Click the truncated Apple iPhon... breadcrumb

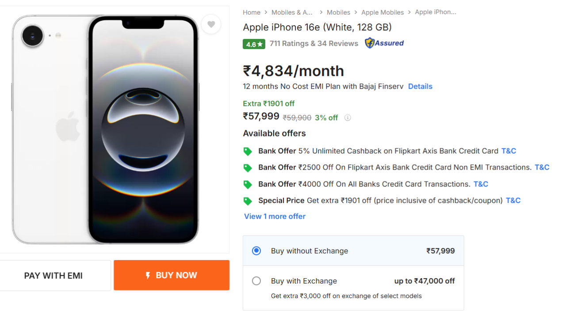pyautogui.click(x=436, y=12)
